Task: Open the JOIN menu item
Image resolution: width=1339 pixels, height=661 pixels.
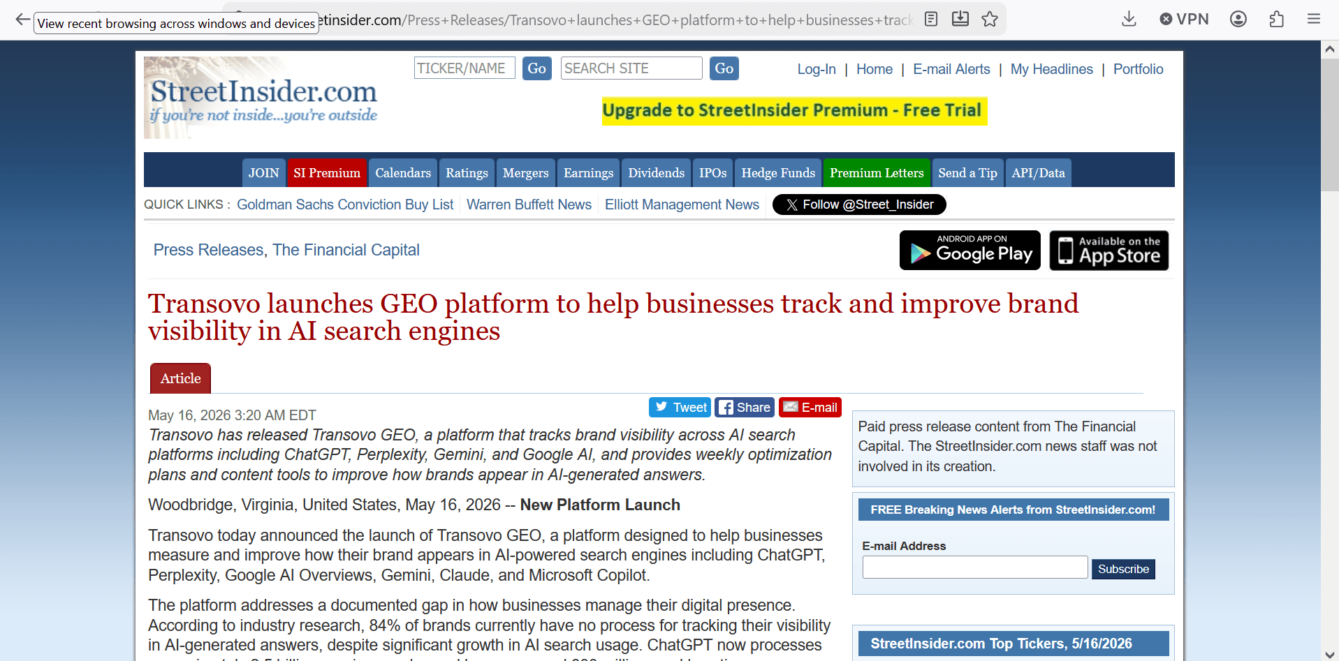Action: [x=264, y=173]
